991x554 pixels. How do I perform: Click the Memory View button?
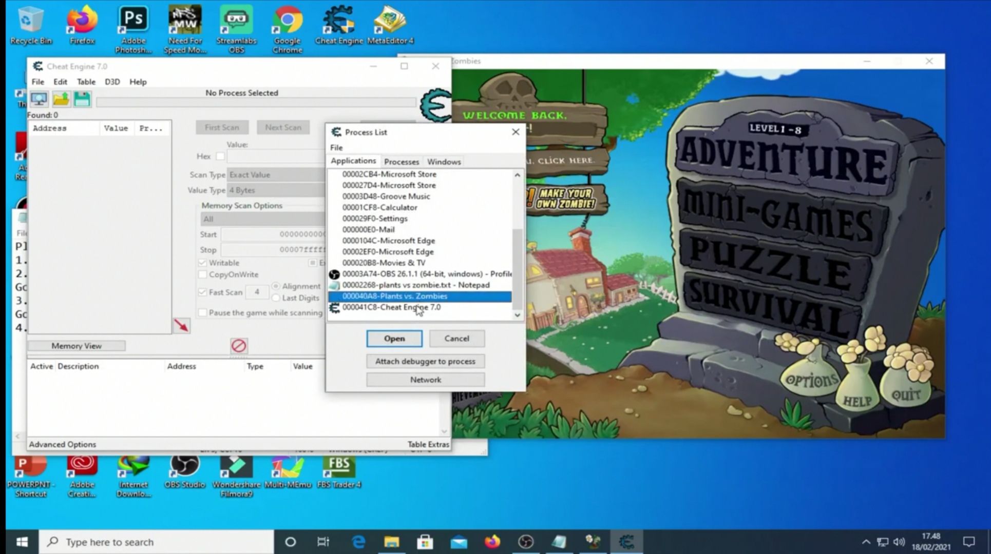point(77,346)
